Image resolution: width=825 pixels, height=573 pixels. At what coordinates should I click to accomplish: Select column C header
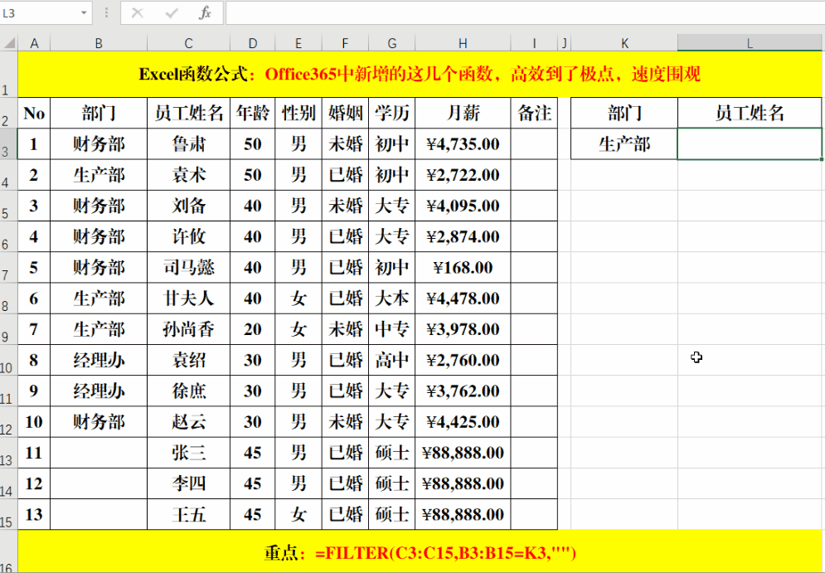(188, 43)
